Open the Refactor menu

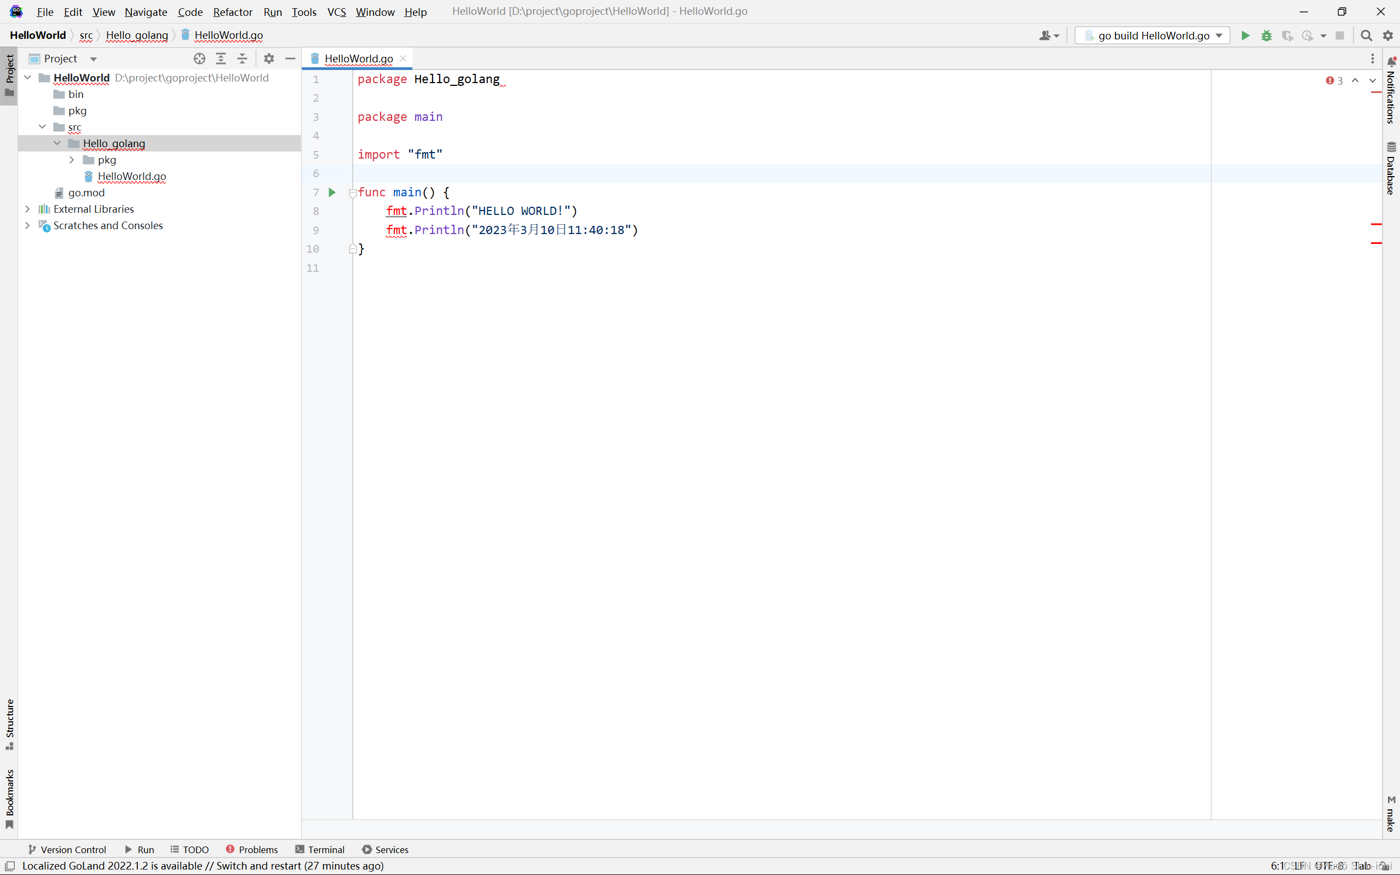tap(232, 11)
